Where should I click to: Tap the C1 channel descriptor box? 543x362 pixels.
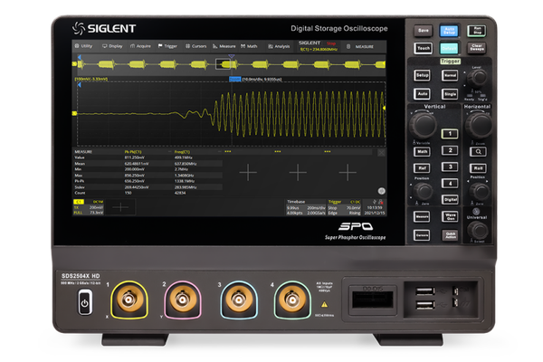(x=89, y=207)
